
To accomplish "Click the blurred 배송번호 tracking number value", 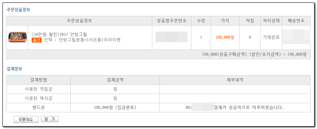I will (296, 37).
